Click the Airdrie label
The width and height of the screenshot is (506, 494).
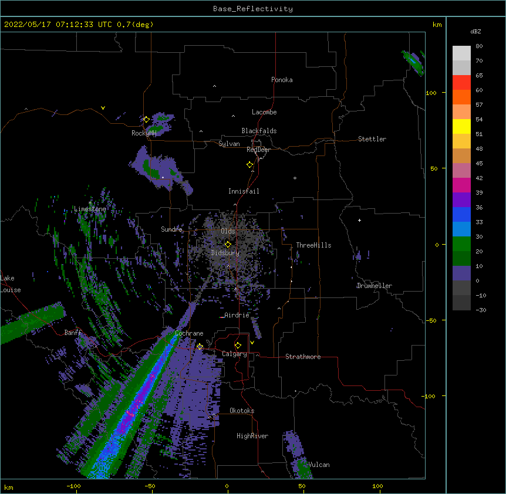[237, 315]
